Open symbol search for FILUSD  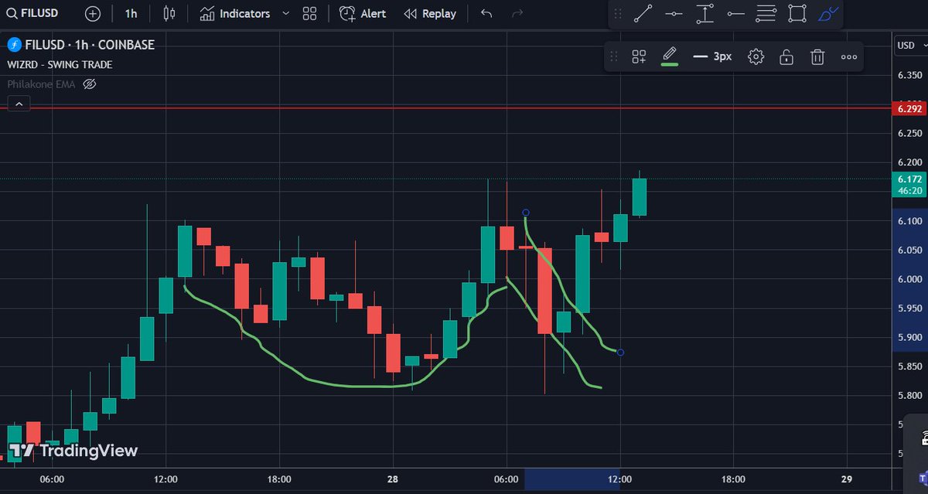[31, 12]
